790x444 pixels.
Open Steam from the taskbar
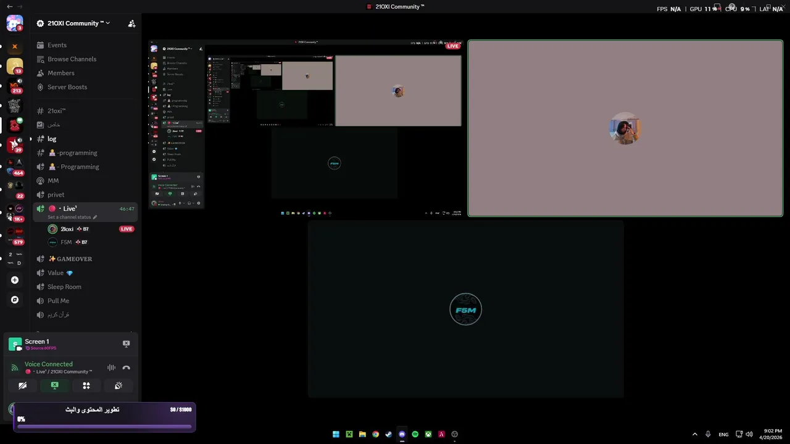point(389,434)
